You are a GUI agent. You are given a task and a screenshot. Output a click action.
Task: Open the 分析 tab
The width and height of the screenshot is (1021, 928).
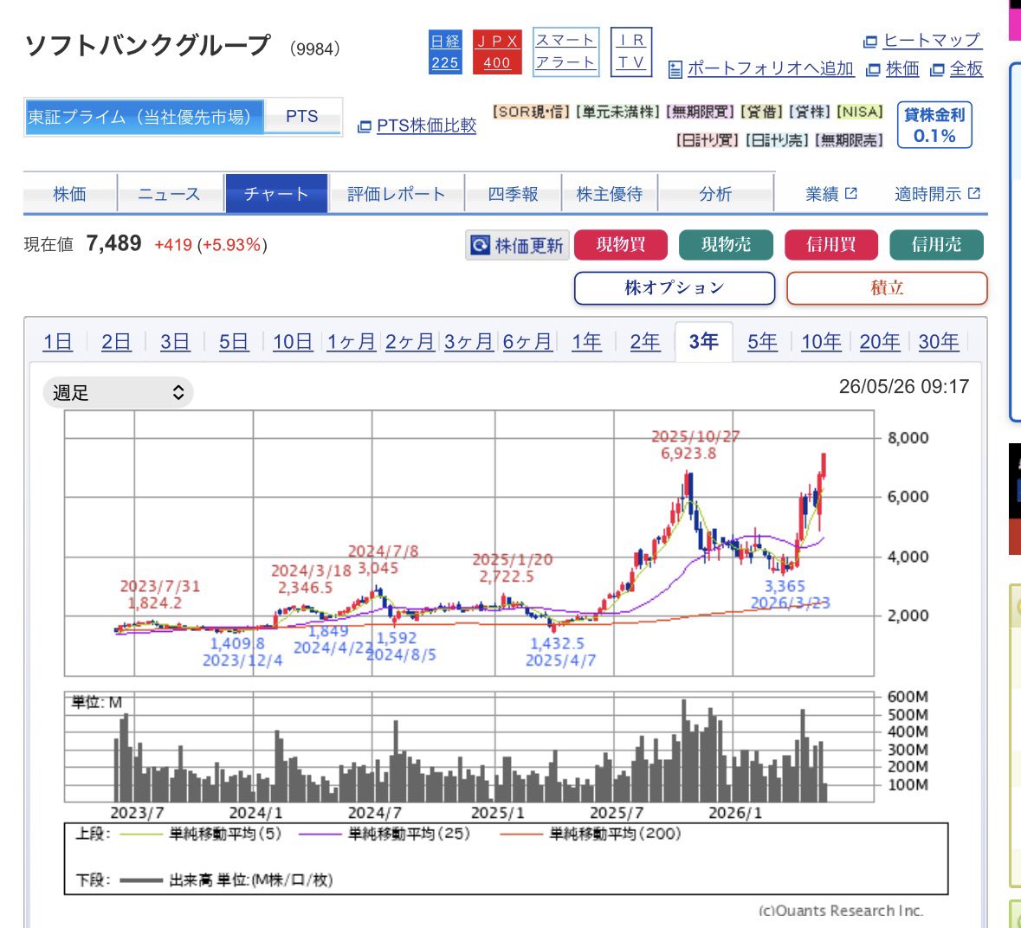(x=715, y=193)
